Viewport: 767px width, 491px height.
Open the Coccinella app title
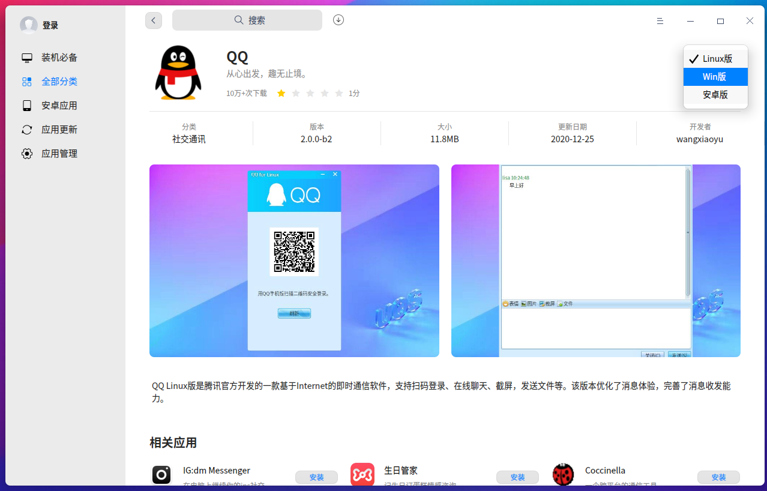pyautogui.click(x=605, y=470)
